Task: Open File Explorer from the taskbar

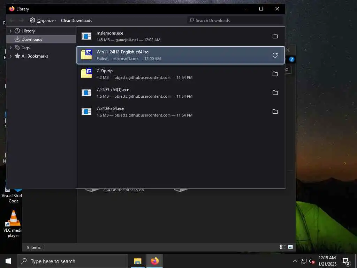Action: click(x=137, y=261)
